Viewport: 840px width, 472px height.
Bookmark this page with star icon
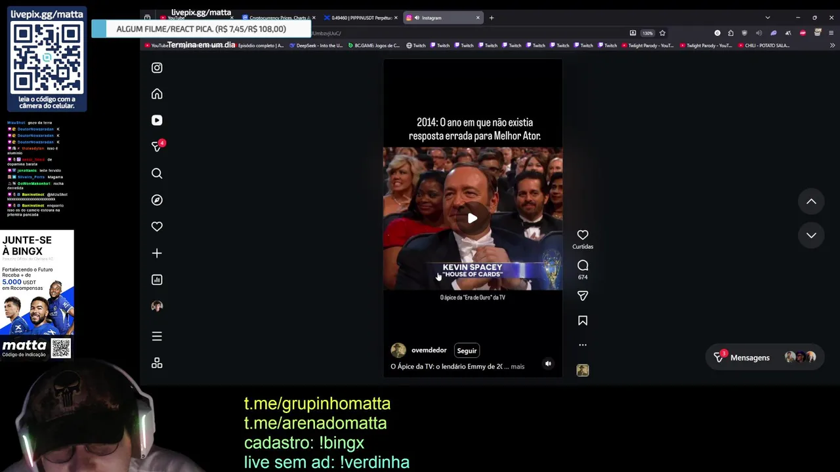point(662,33)
